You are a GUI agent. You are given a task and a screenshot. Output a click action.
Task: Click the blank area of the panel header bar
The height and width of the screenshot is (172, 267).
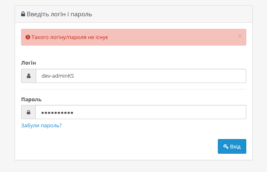(x=171, y=14)
